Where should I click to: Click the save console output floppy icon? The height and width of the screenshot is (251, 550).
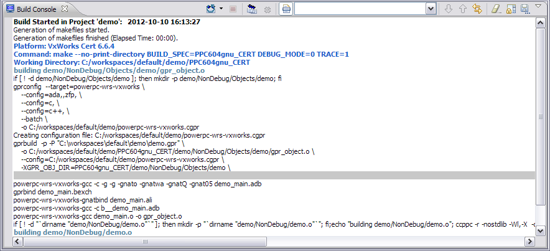coord(524,9)
